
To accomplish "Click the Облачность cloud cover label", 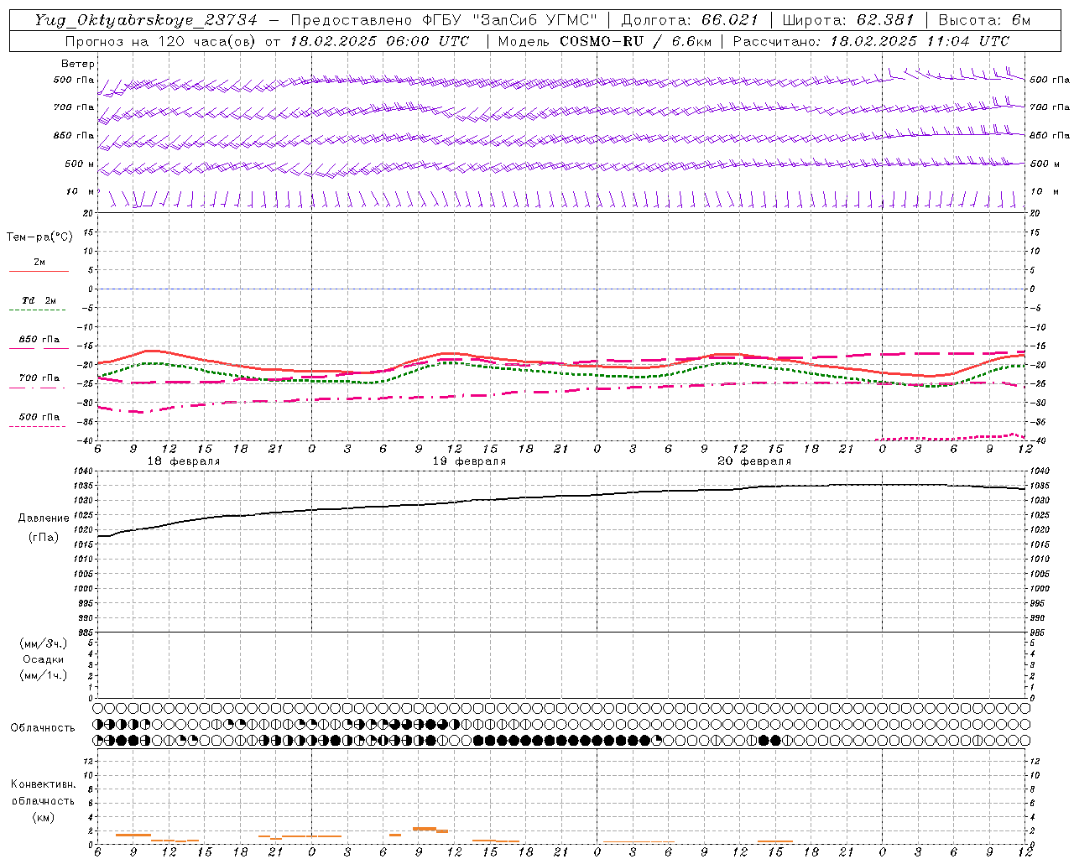I will click(43, 728).
